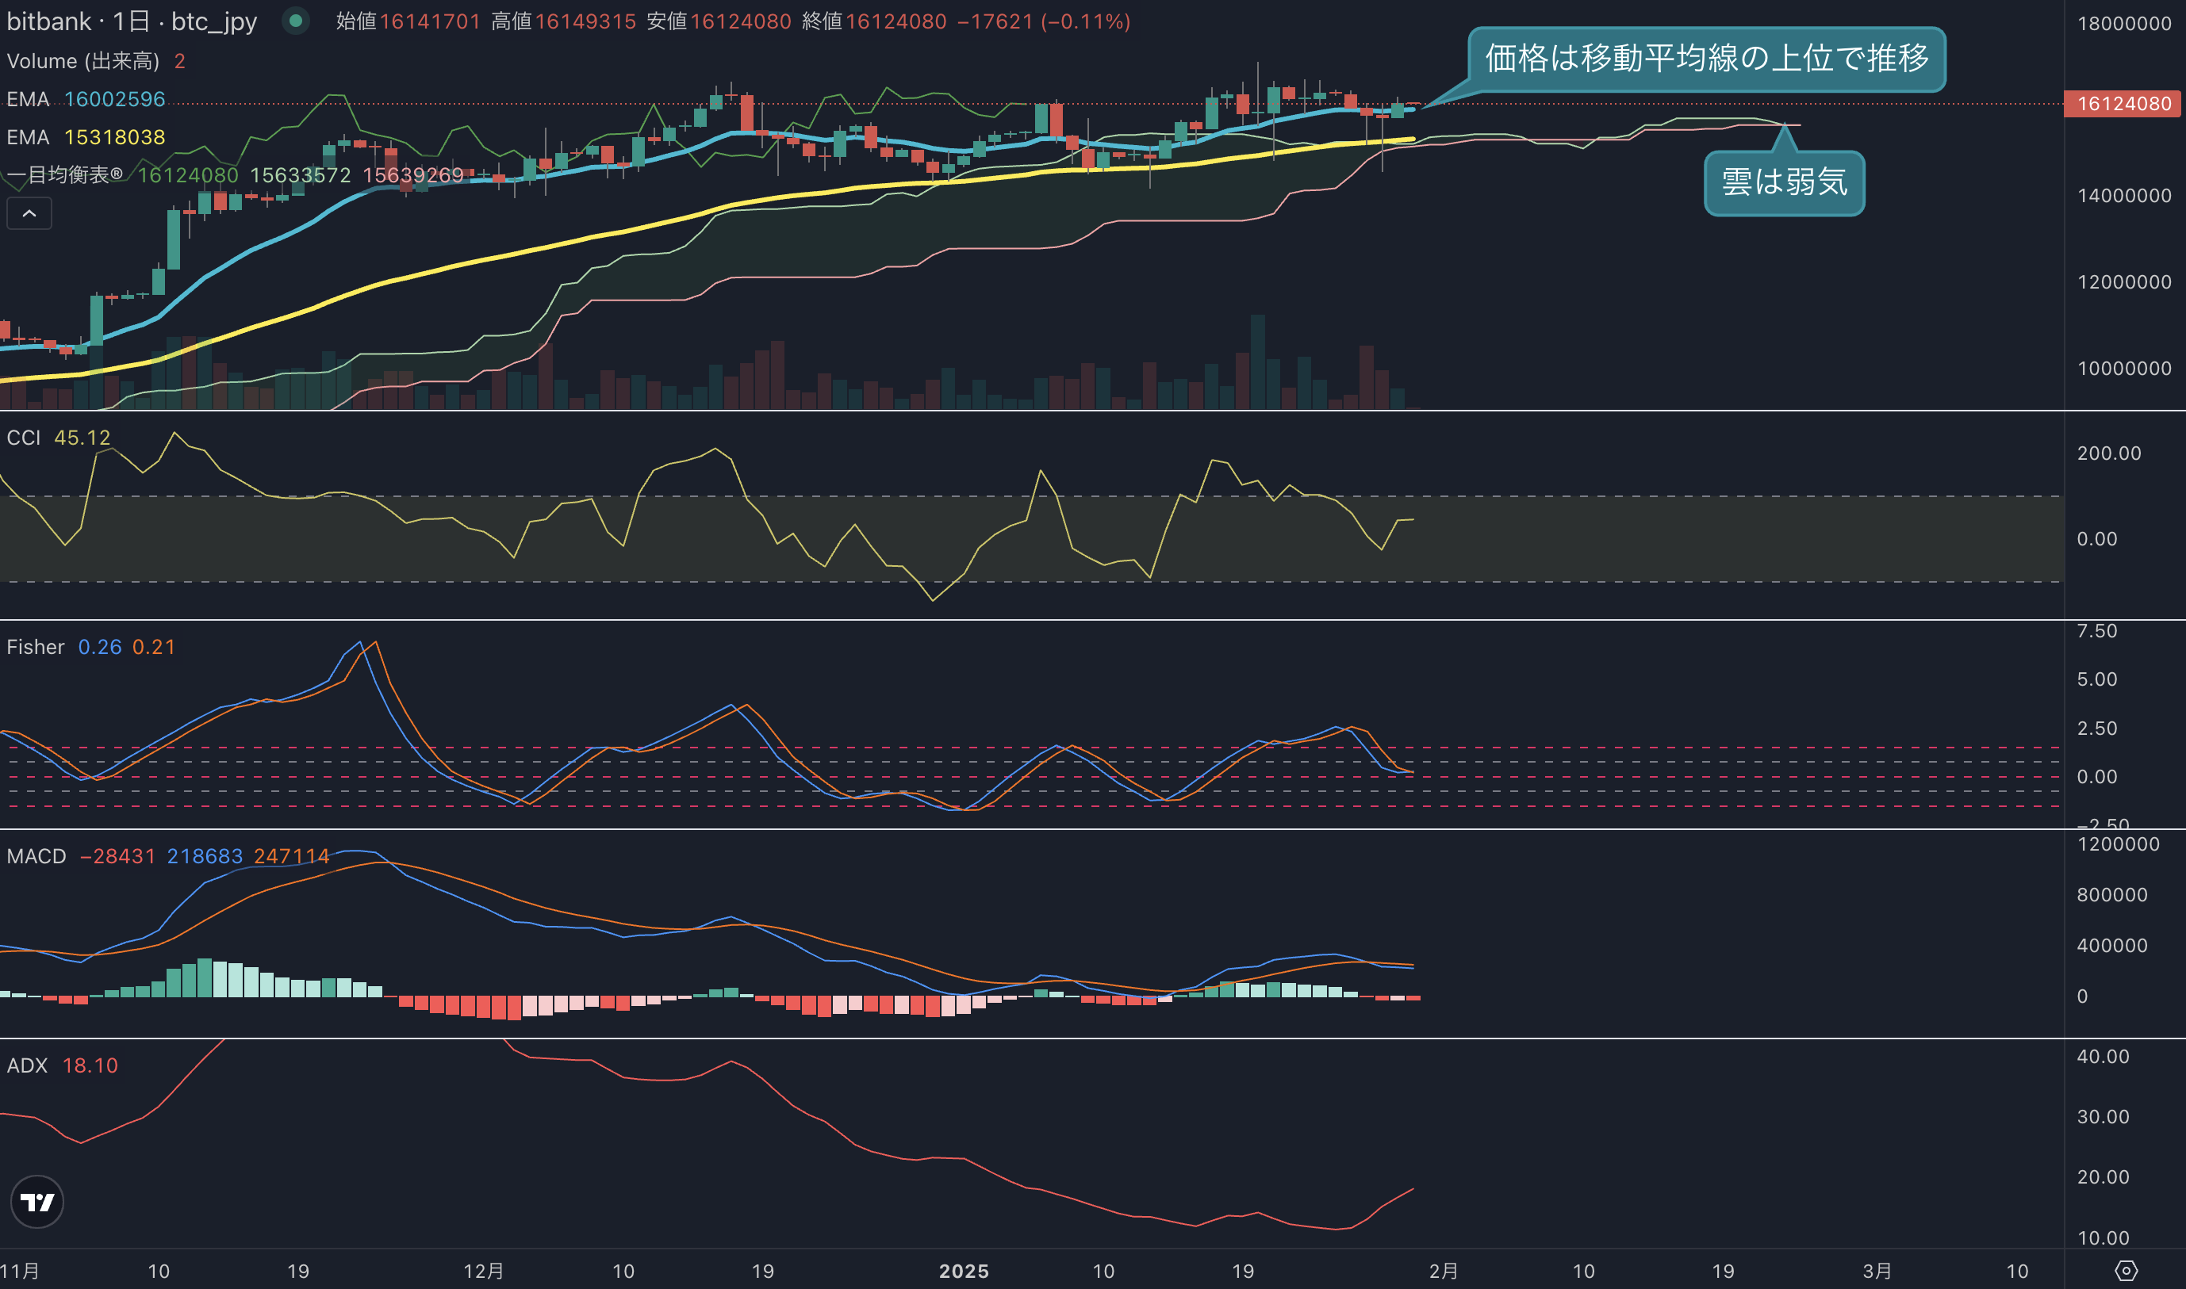Click the TradingView logo icon
2186x1289 pixels.
(x=36, y=1202)
